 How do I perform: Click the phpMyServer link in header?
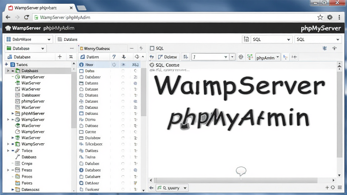click(321, 28)
